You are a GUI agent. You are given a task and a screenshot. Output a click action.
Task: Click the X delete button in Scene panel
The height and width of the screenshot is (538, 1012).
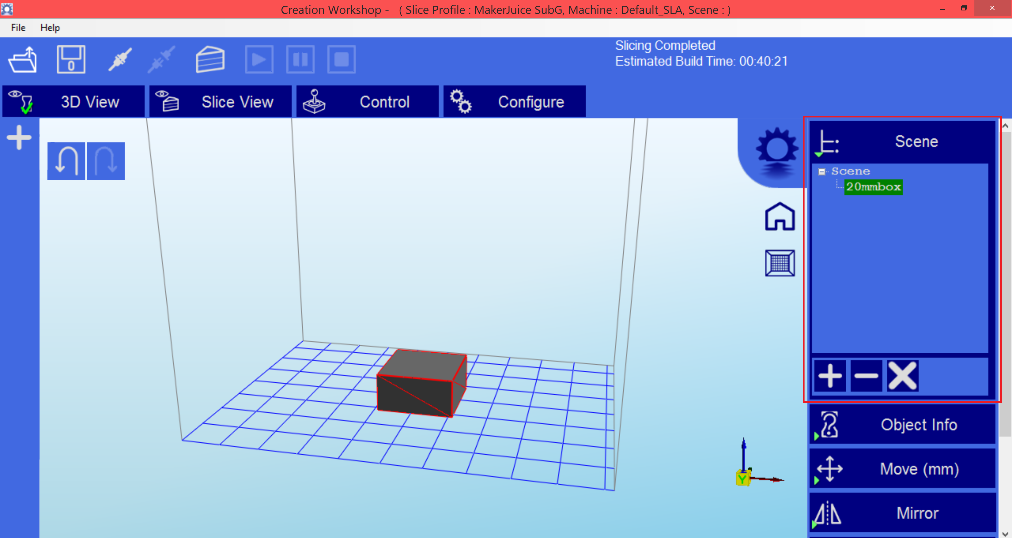tap(902, 376)
